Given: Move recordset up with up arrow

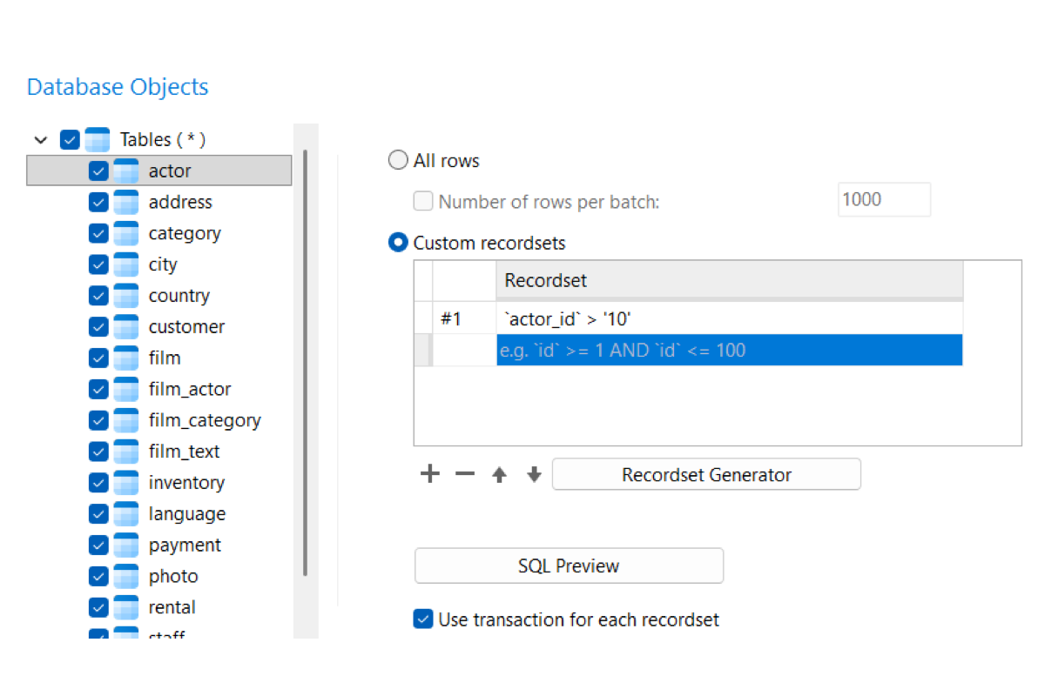Looking at the screenshot, I should pyautogui.click(x=499, y=475).
